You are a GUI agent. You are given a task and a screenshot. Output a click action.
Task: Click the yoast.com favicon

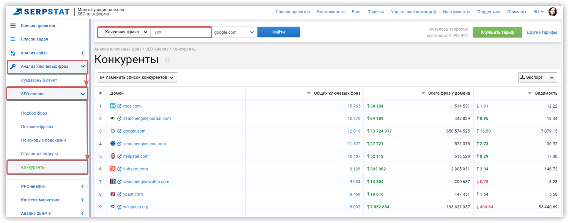point(113,194)
